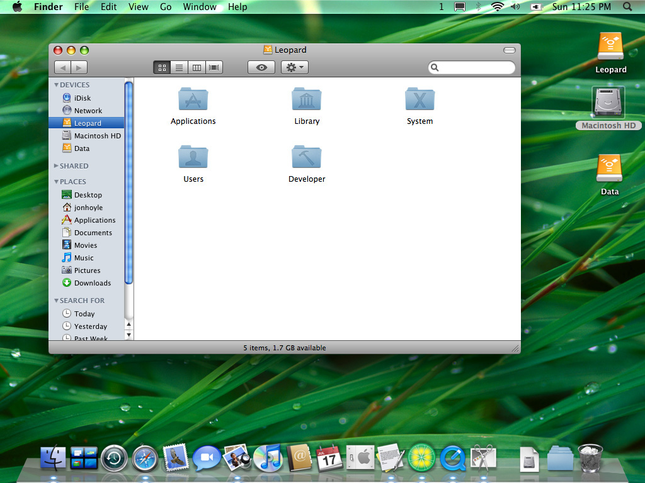Launch iTunes from the Dock
Screen dimensions: 645x483
(x=268, y=458)
